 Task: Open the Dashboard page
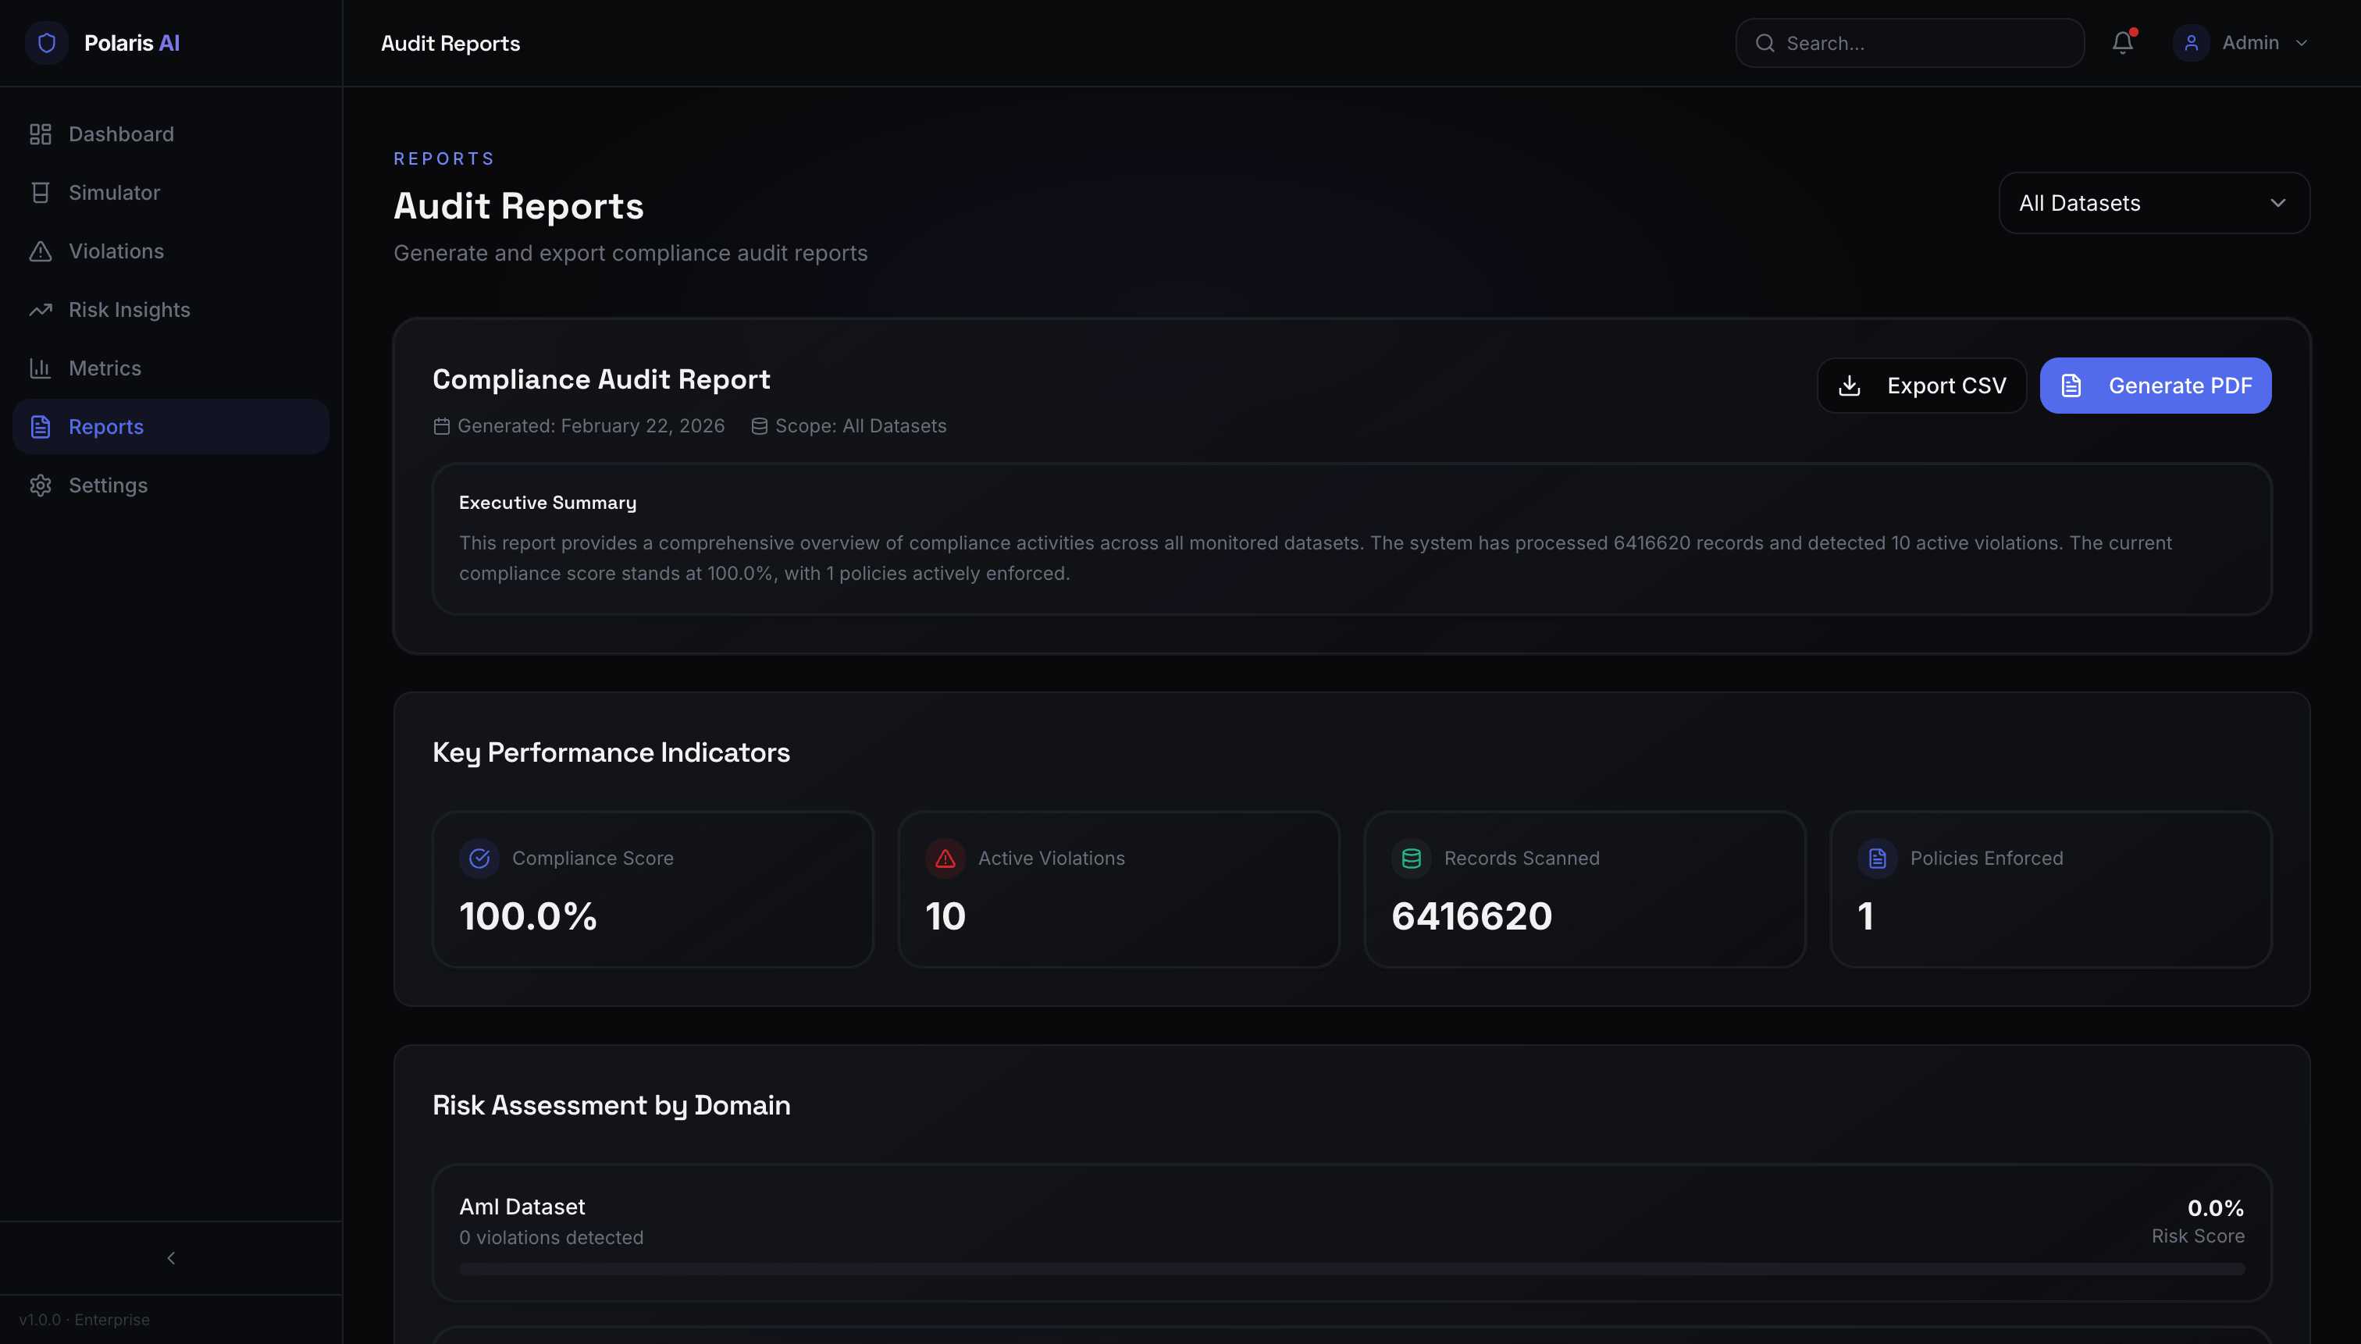tap(171, 133)
